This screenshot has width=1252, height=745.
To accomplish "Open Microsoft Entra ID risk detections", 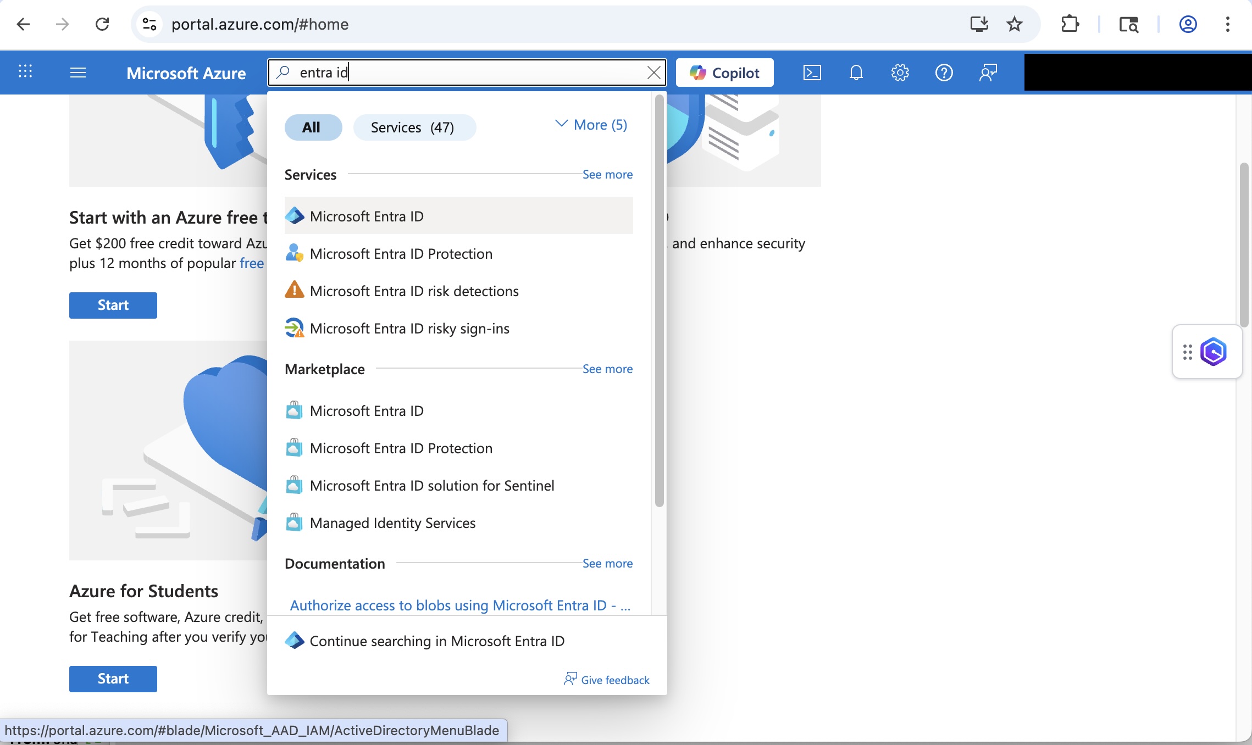I will coord(458,291).
